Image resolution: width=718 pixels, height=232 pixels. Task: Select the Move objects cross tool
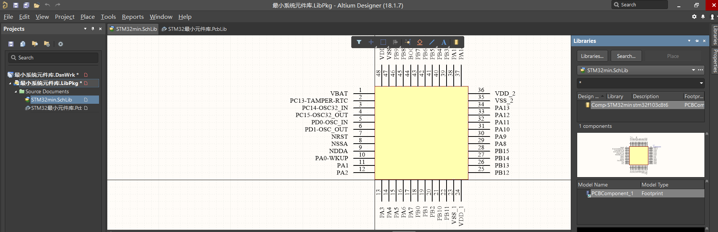[x=371, y=42]
